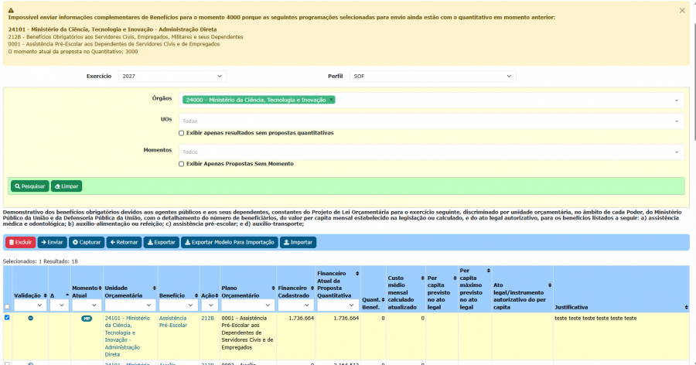Sort by Benefício column
Viewport: 696px width, 365px height.
pyautogui.click(x=196, y=295)
